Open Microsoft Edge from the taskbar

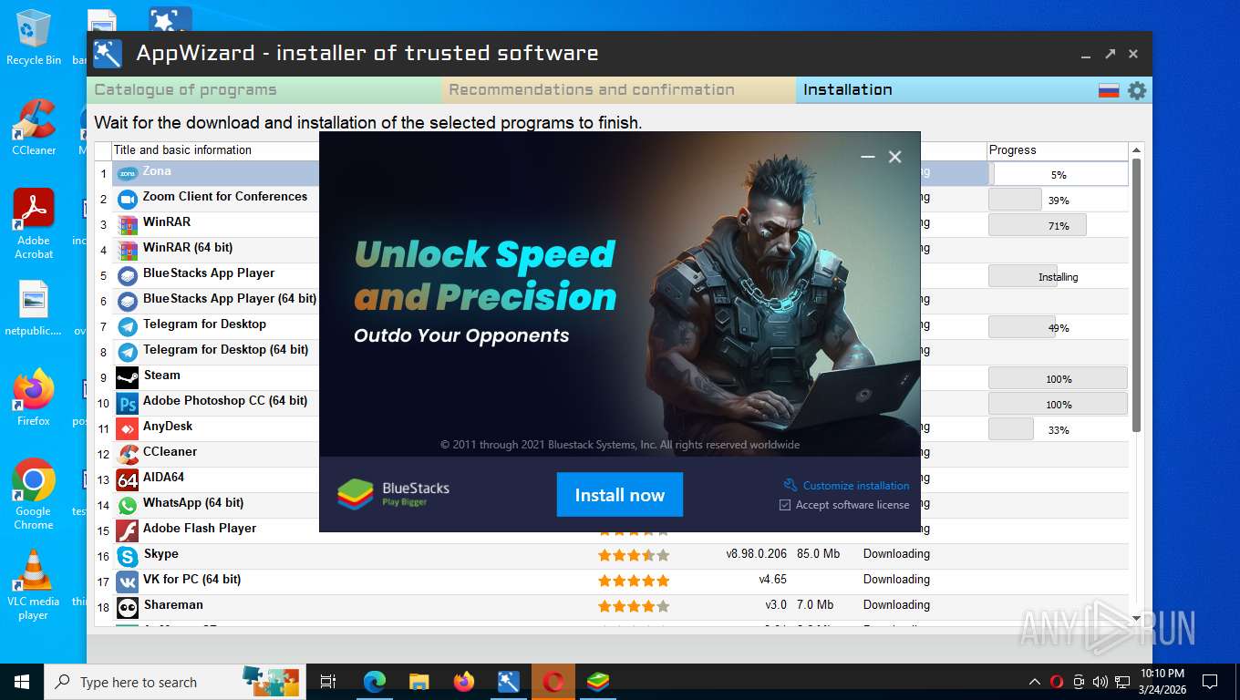(375, 682)
